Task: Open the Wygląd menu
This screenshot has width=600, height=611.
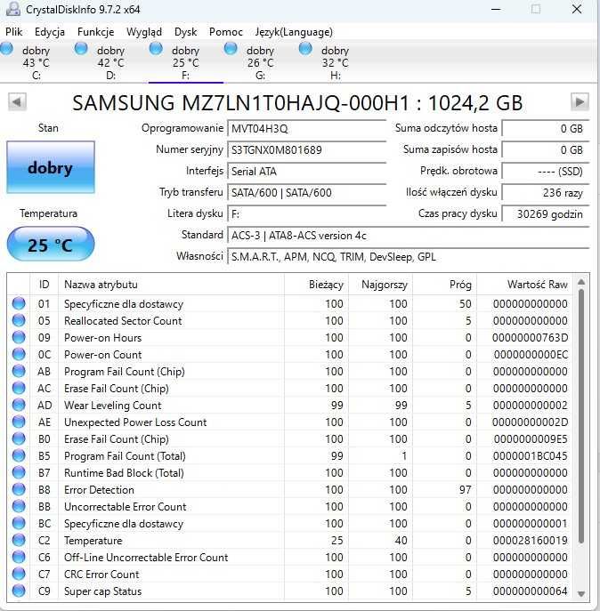Action: (x=144, y=32)
